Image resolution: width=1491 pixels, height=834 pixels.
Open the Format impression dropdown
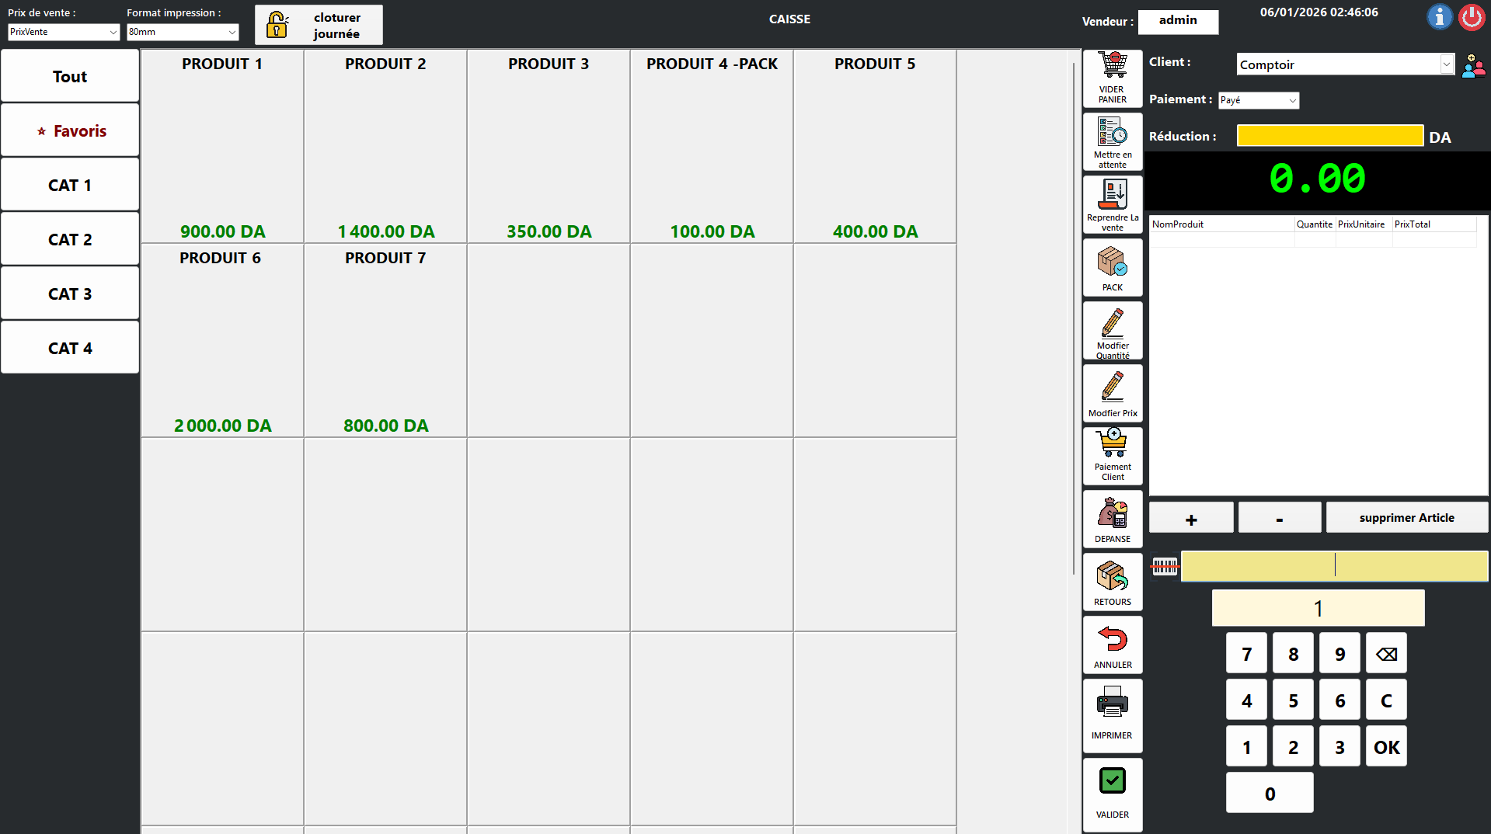coord(232,32)
